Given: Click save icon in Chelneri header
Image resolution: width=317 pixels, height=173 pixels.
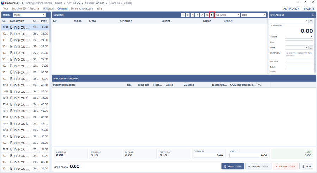Looking at the screenshot, I should point(313,15).
